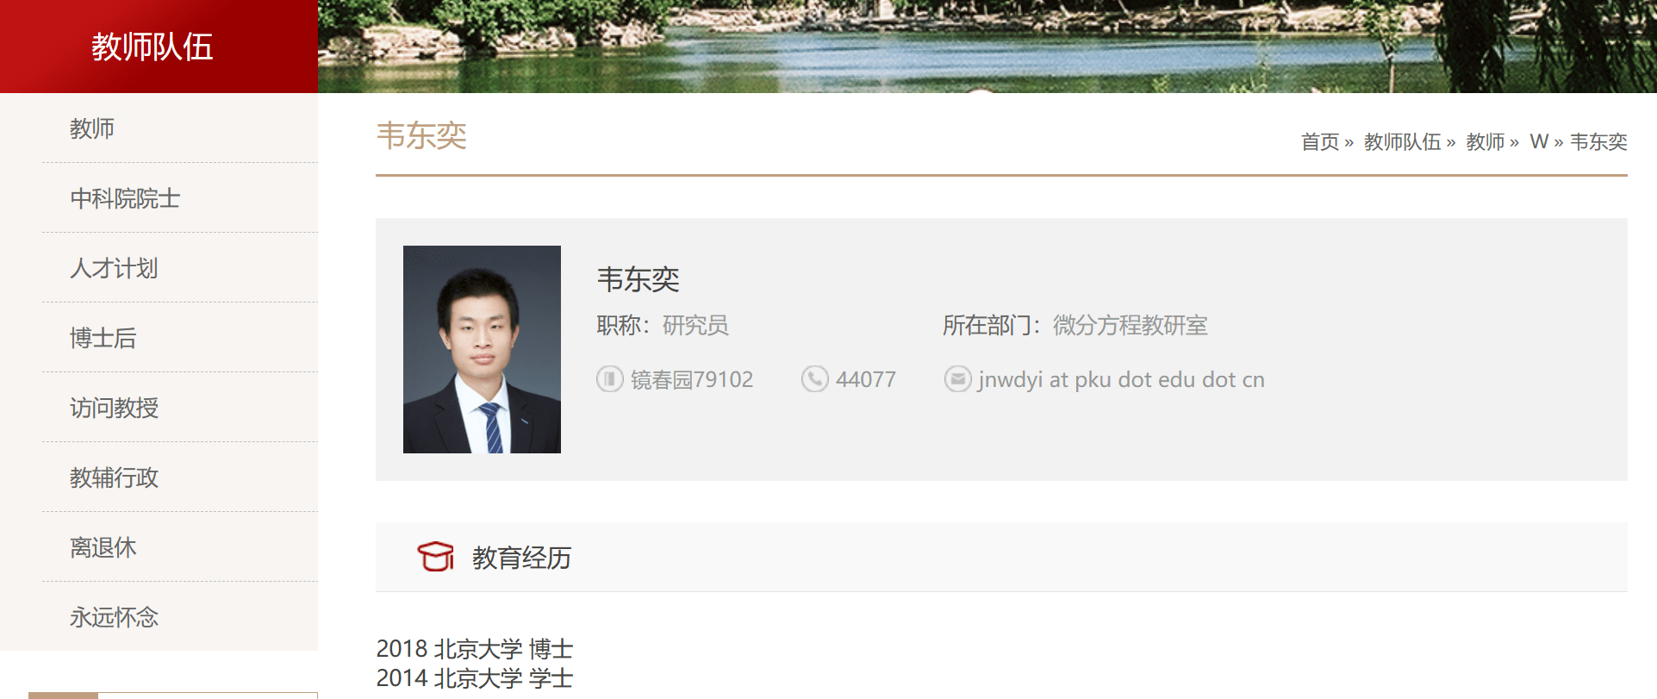The height and width of the screenshot is (699, 1657).
Task: Open the 教师 sidebar menu item
Action: (180, 128)
